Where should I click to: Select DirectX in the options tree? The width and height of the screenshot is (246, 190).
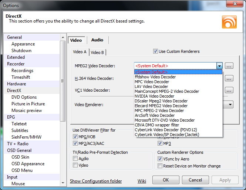pos(32,91)
